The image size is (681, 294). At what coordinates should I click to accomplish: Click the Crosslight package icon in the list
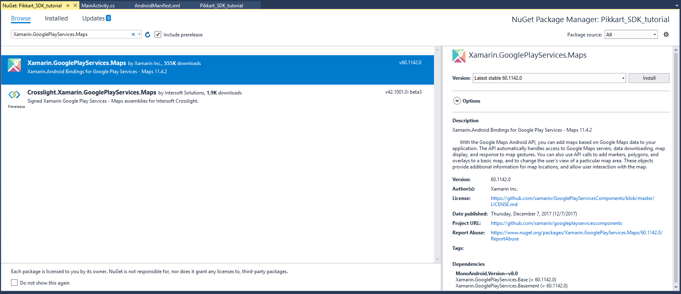(x=14, y=94)
